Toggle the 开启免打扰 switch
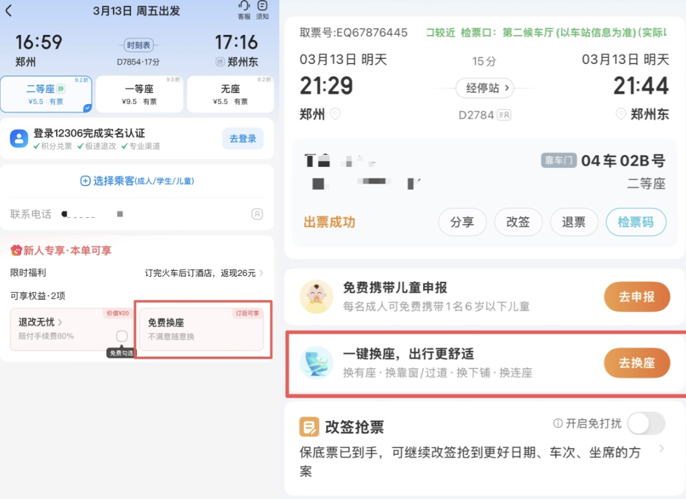The height and width of the screenshot is (499, 686). click(x=646, y=423)
